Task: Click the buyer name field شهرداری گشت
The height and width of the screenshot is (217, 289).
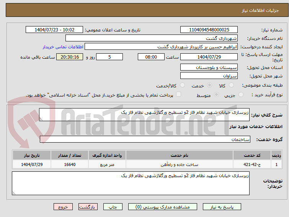Action: click(152, 38)
